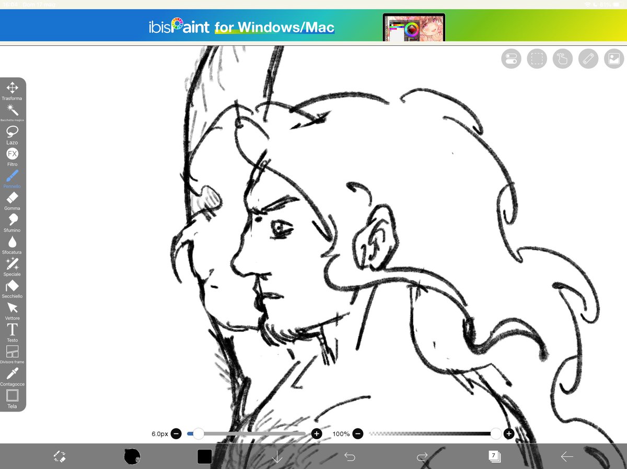627x469 pixels.
Task: Tap the down arrow in bottom bar
Action: (x=277, y=457)
